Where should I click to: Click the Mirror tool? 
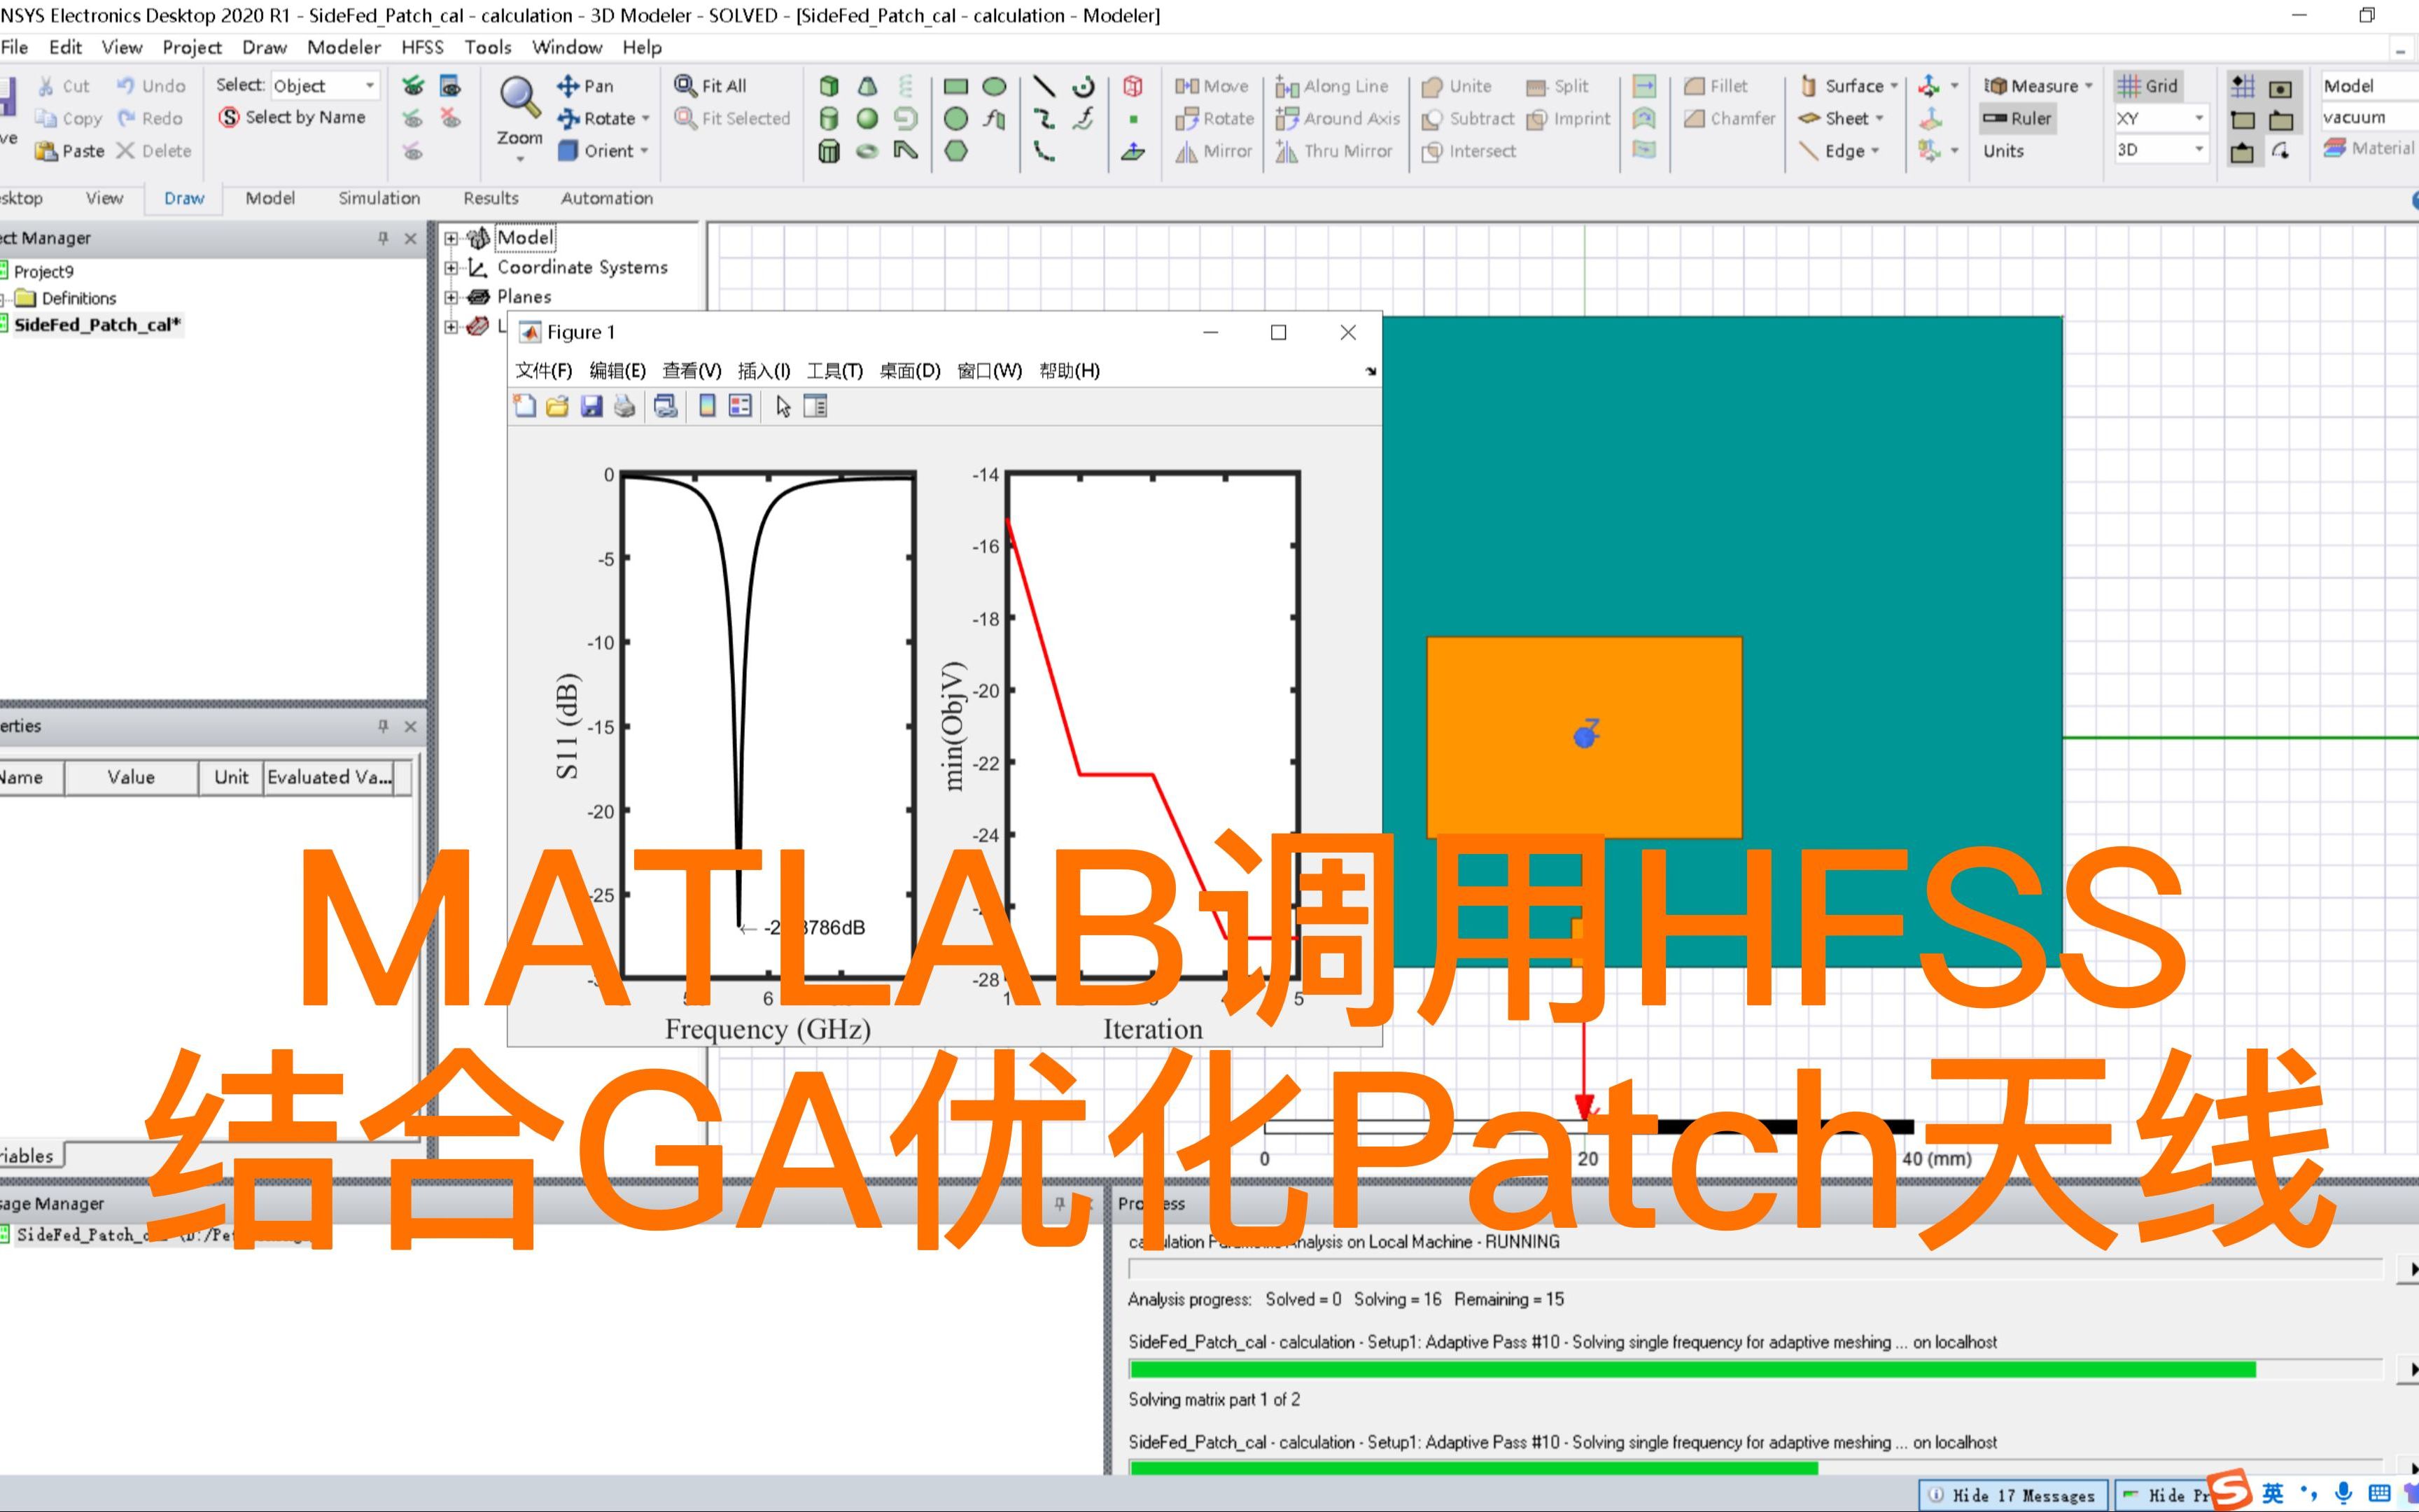click(1214, 151)
